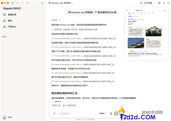Viewport: 171px width, 121px height.
Task: Toggle the bottom panel layout icon
Action: click(164, 3)
